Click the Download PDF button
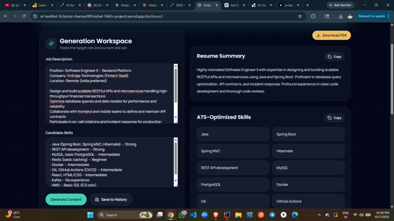This screenshot has width=394, height=221. 331,36
